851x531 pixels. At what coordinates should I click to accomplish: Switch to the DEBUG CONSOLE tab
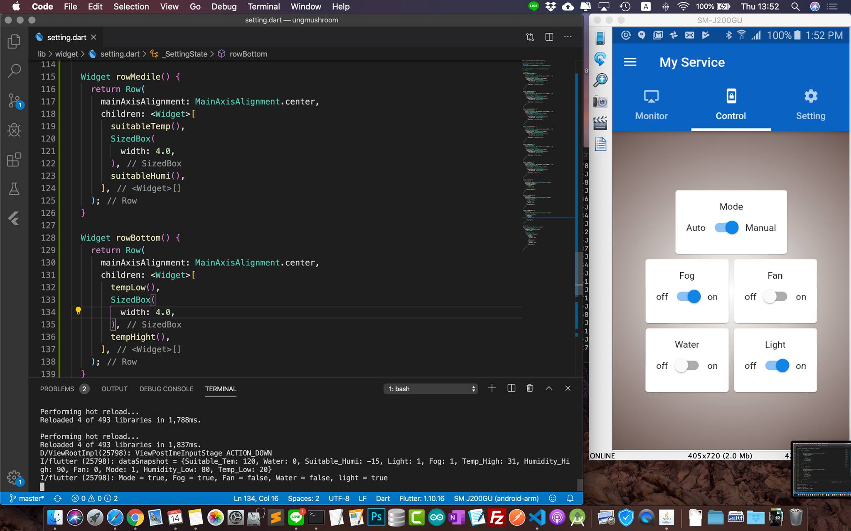click(166, 389)
